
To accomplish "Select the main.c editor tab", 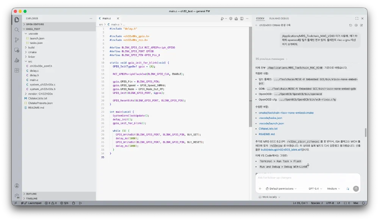I will point(106,18).
